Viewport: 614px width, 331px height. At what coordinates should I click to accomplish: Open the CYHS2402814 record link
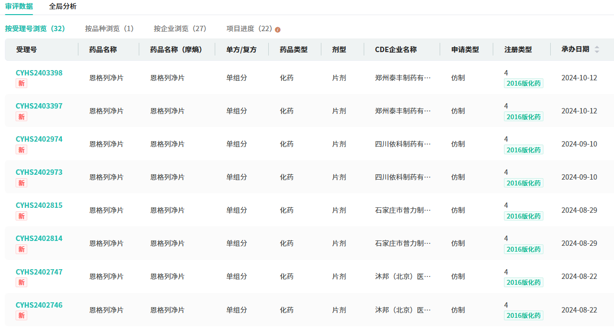pos(39,239)
